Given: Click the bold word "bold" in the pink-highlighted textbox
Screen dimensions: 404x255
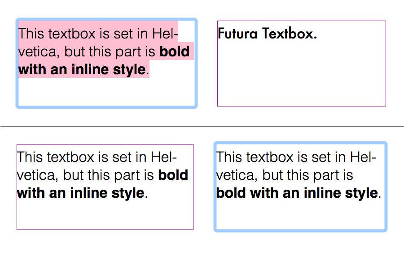Looking at the screenshot, I should click(175, 52).
